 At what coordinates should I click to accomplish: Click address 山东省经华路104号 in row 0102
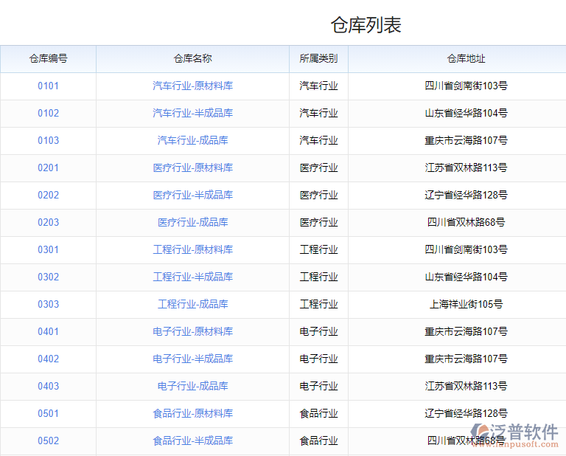466,113
